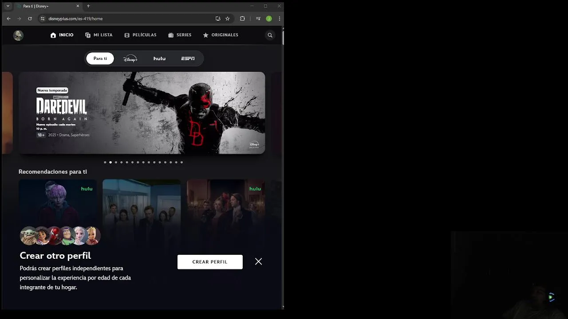
Task: Jump to last carousel dot
Action: [x=181, y=162]
